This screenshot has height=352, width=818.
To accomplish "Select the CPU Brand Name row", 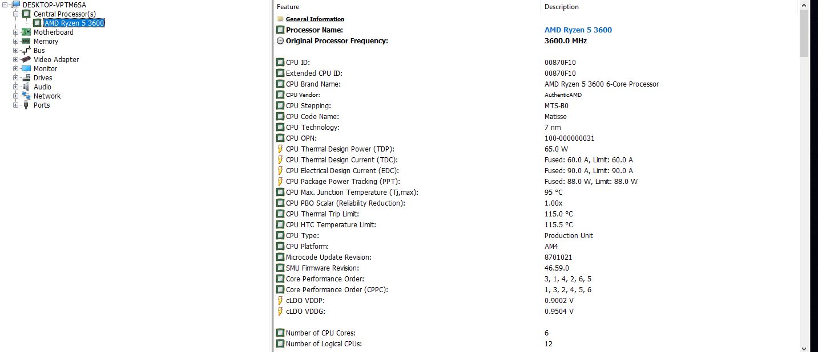I will tap(537, 84).
